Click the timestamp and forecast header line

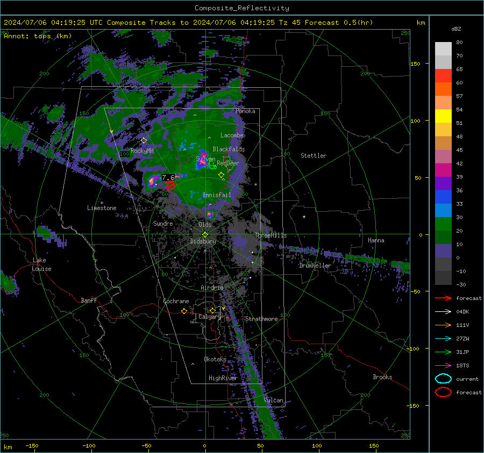[188, 23]
